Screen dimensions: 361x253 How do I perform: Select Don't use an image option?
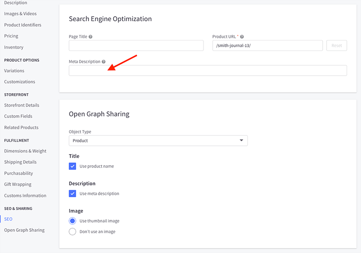click(72, 231)
